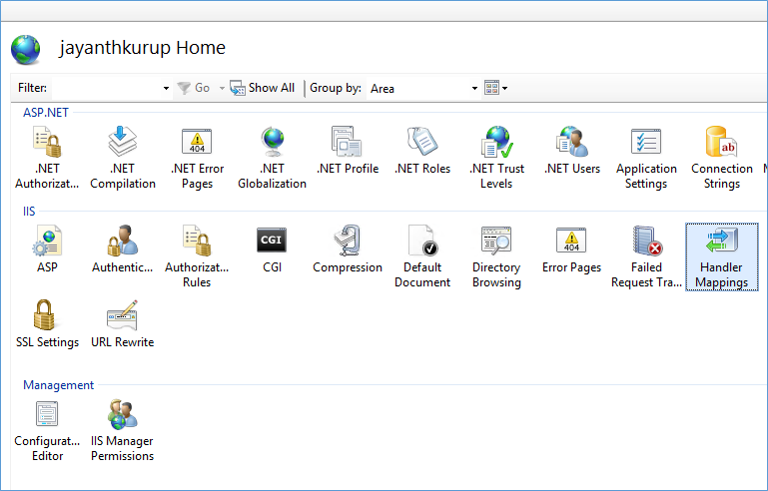Open .NET Authorization Rules feature
This screenshot has width=768, height=491.
[x=47, y=158]
